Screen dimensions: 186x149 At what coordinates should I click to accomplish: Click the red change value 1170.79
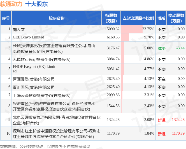178,134
